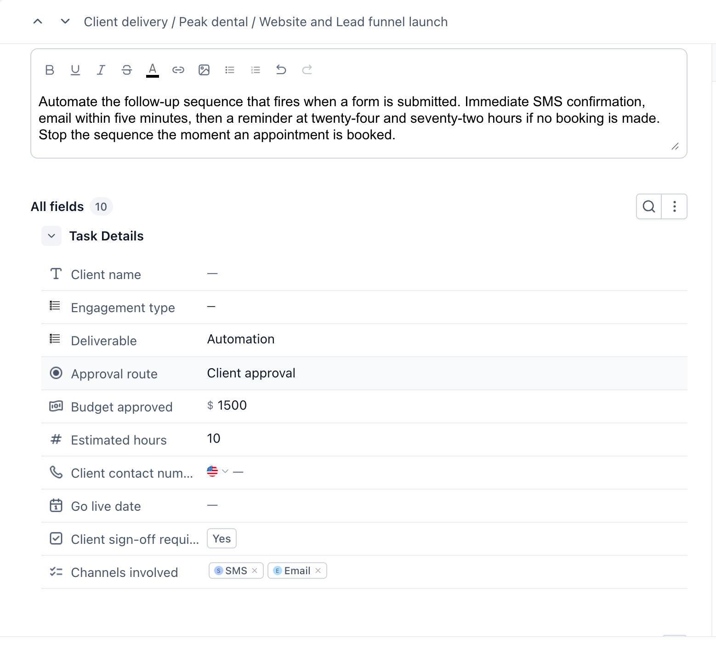Viewport: 716px width, 662px height.
Task: Insert a link in the description
Action: pos(178,70)
